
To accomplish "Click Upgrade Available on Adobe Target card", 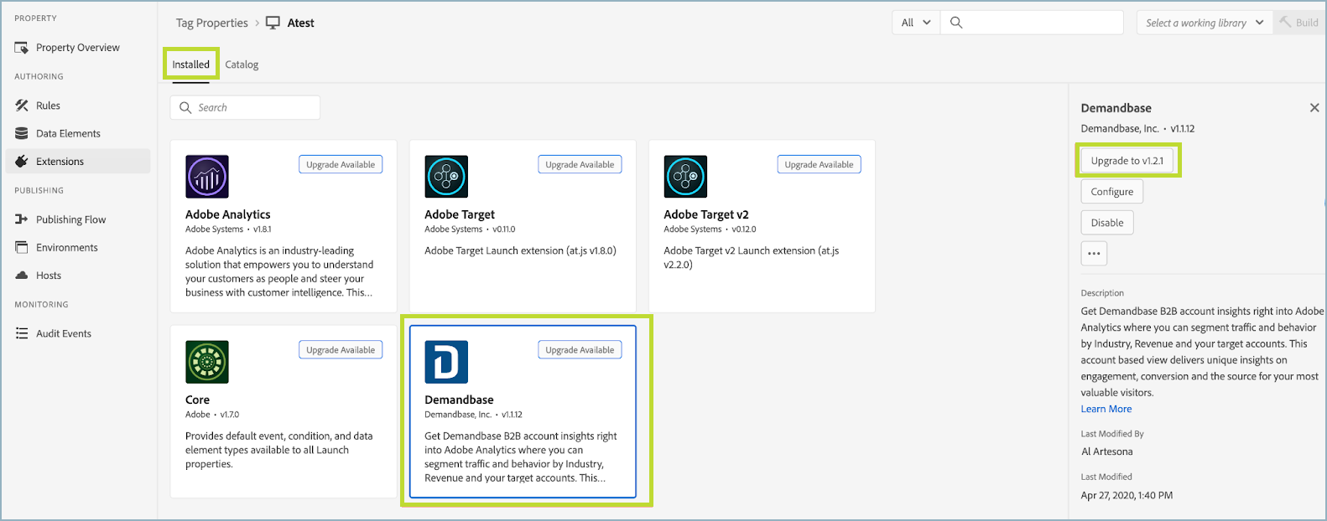I will click(x=580, y=165).
